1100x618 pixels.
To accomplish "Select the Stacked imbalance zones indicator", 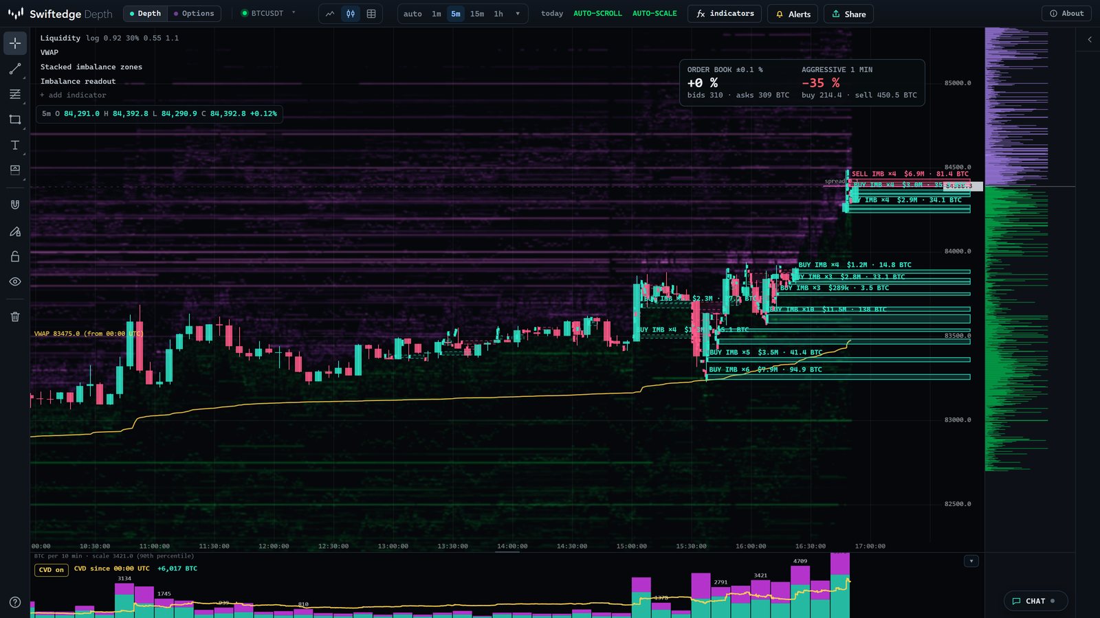I will (91, 67).
